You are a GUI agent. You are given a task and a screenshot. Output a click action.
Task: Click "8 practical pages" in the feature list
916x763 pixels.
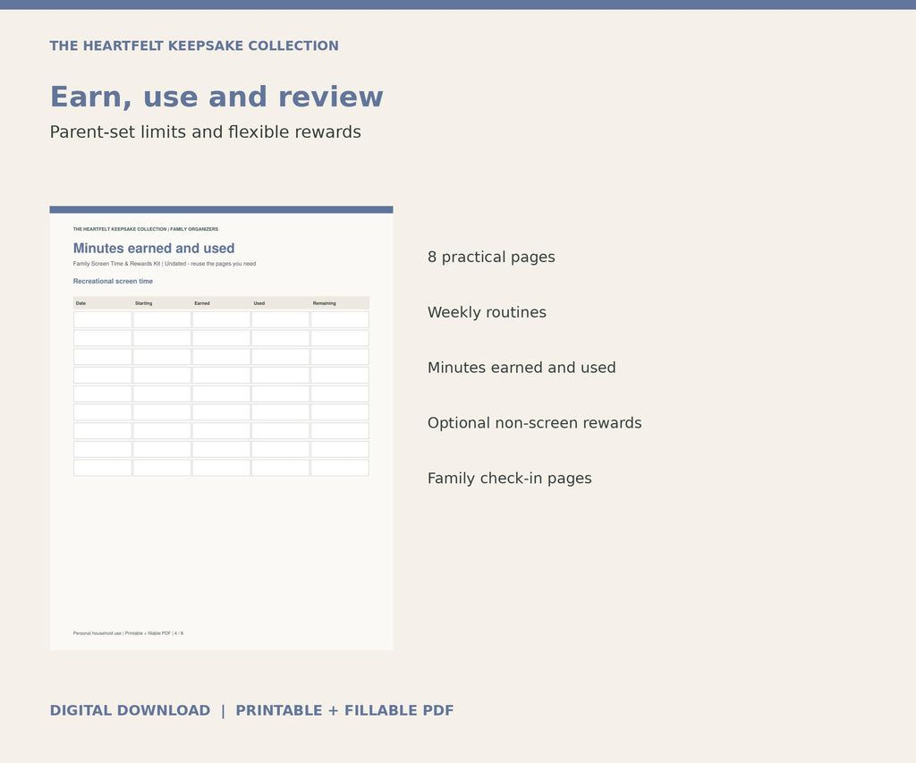coord(491,257)
